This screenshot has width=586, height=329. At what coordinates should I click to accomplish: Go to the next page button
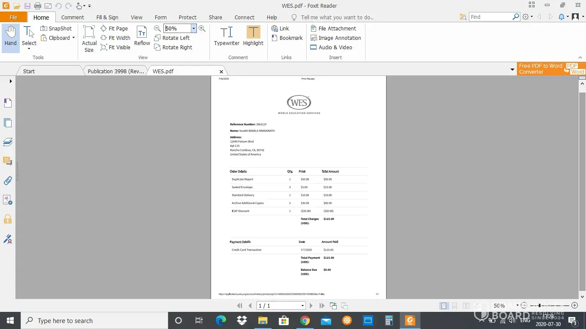pos(311,306)
